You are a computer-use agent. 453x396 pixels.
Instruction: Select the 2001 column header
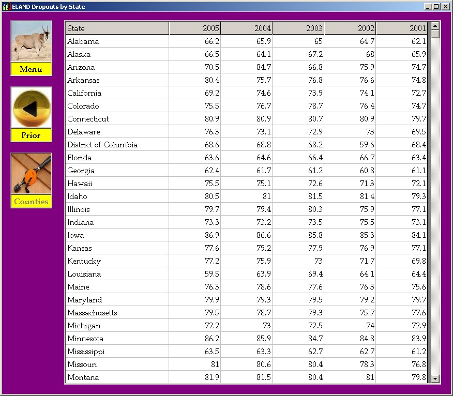click(x=402, y=28)
